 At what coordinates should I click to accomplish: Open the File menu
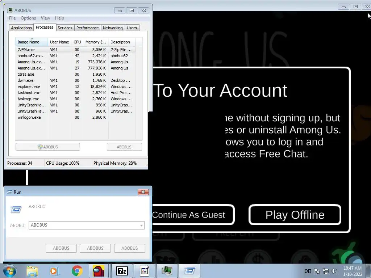pyautogui.click(x=12, y=18)
